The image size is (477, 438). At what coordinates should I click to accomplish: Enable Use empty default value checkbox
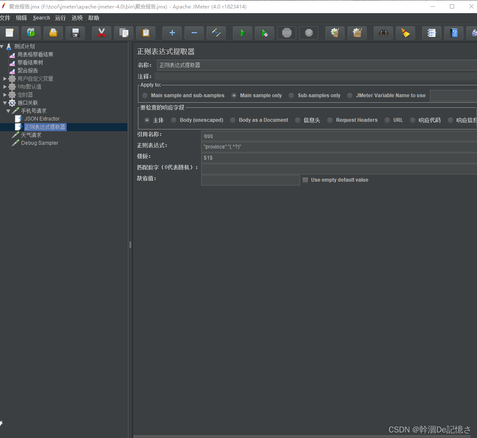coord(306,180)
